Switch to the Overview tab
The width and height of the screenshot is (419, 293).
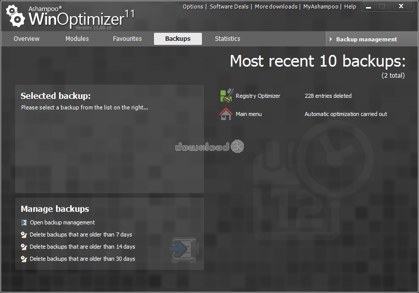click(x=26, y=39)
